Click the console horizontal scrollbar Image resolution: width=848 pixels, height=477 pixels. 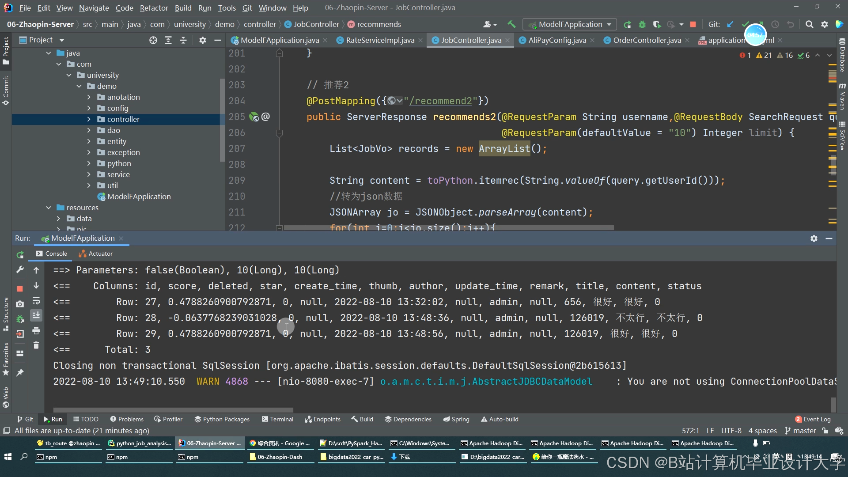pos(173,410)
